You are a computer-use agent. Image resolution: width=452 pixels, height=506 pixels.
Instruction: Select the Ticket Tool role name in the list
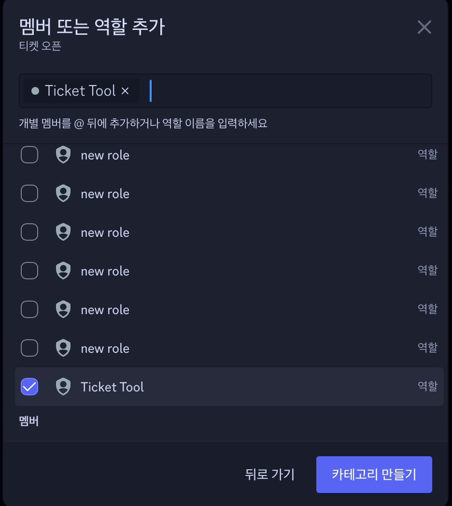(112, 387)
